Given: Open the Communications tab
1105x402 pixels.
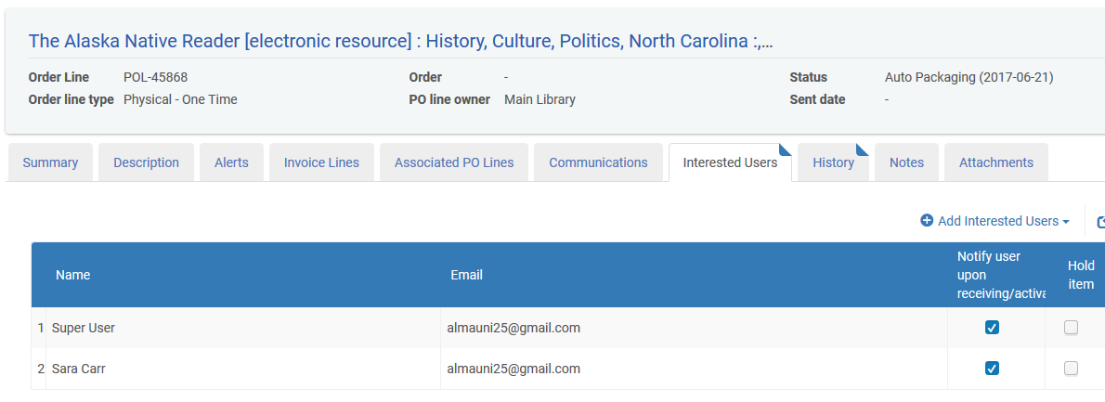Looking at the screenshot, I should [598, 162].
